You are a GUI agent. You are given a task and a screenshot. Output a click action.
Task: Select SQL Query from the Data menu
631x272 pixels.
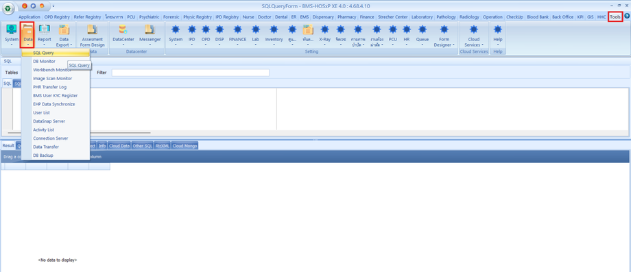pyautogui.click(x=56, y=53)
